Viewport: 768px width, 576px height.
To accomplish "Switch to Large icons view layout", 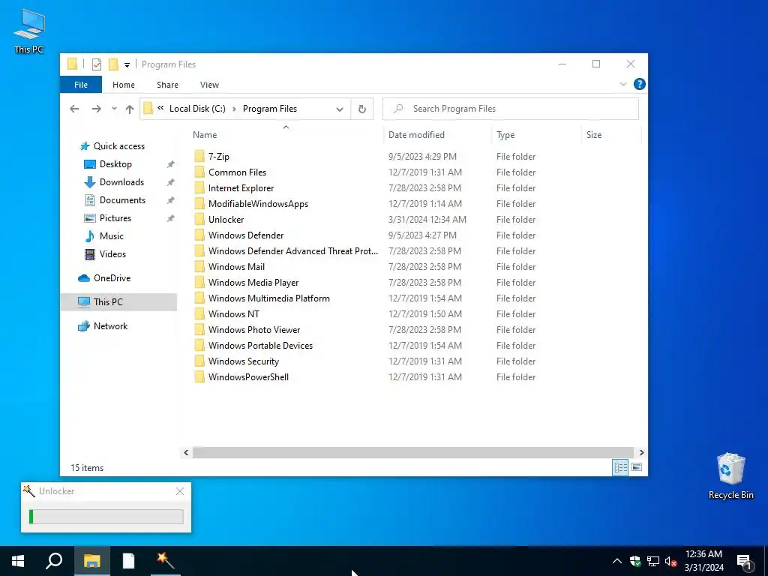I will 636,467.
